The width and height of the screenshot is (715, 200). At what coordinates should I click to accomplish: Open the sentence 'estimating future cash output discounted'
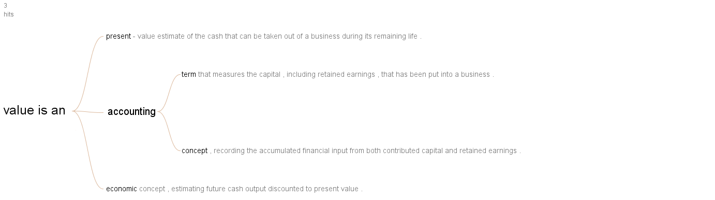click(x=251, y=189)
